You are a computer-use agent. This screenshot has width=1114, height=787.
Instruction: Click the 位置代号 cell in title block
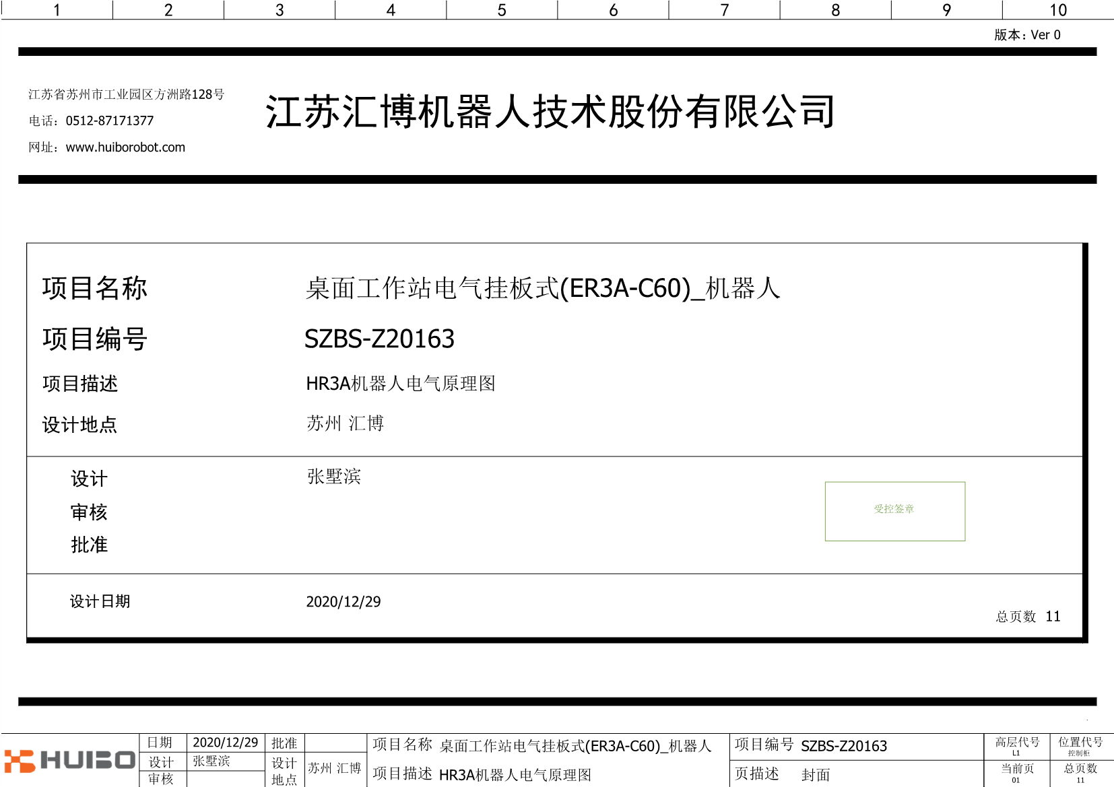coord(1080,746)
